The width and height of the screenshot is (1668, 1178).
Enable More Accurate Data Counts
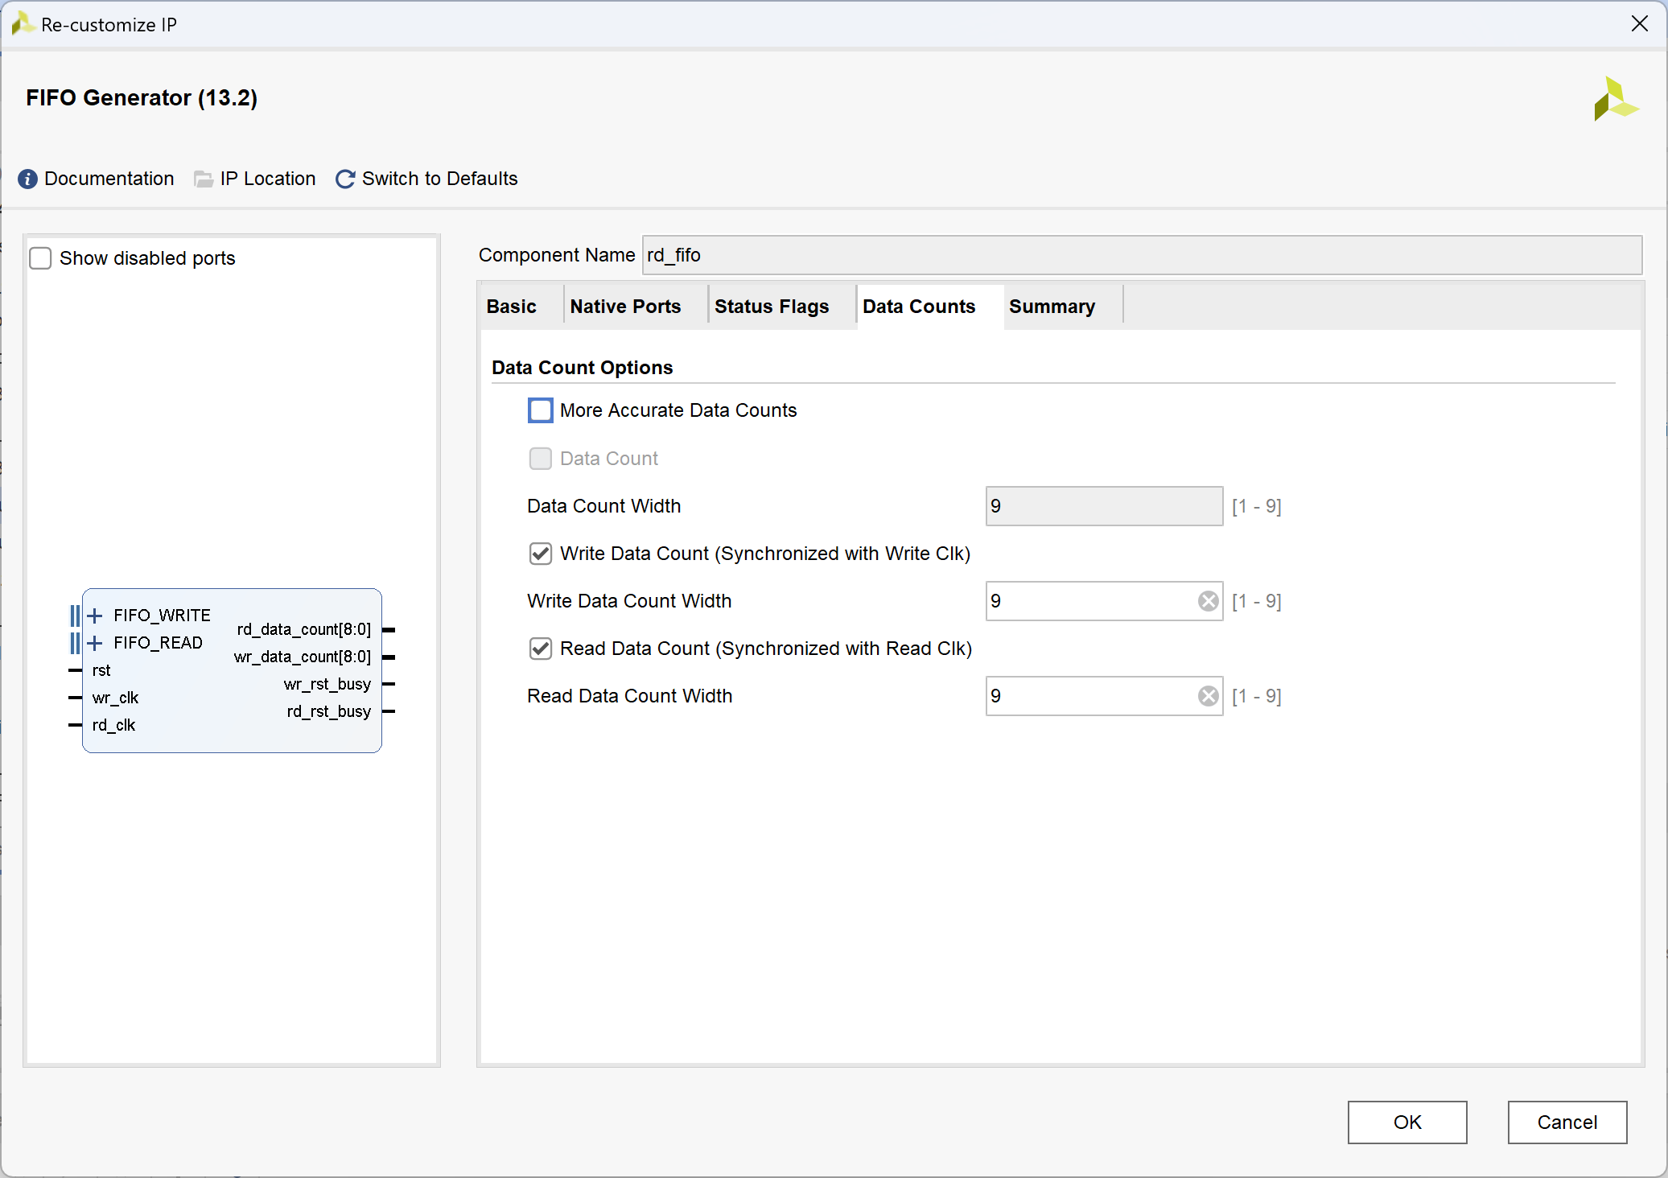(x=541, y=410)
